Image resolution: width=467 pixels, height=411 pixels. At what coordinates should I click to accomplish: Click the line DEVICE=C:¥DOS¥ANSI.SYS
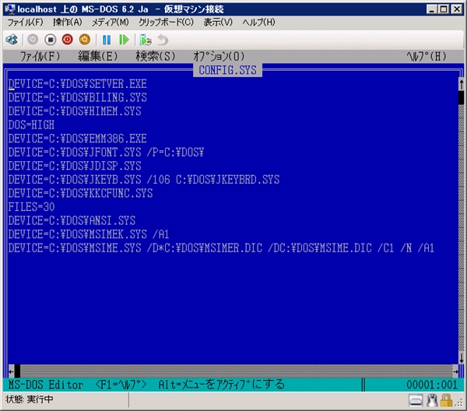click(x=72, y=221)
